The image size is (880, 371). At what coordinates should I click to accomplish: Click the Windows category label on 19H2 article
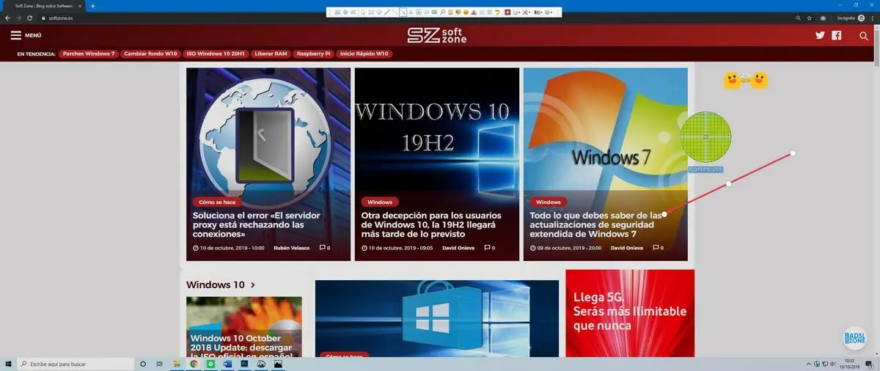(x=380, y=202)
